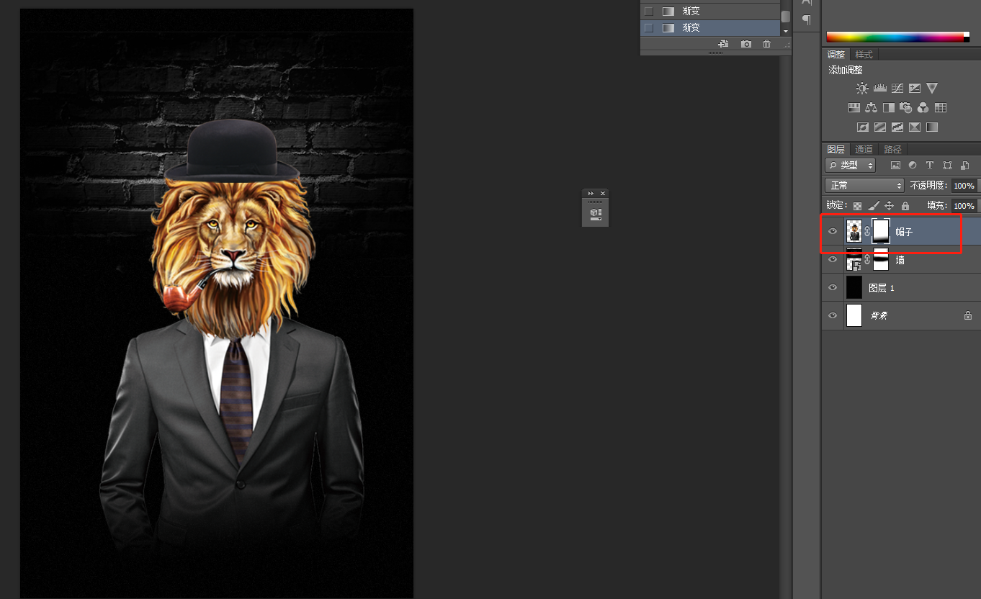Viewport: 981px width, 599px height.
Task: Click the 填充 fill value field
Action: pos(964,206)
